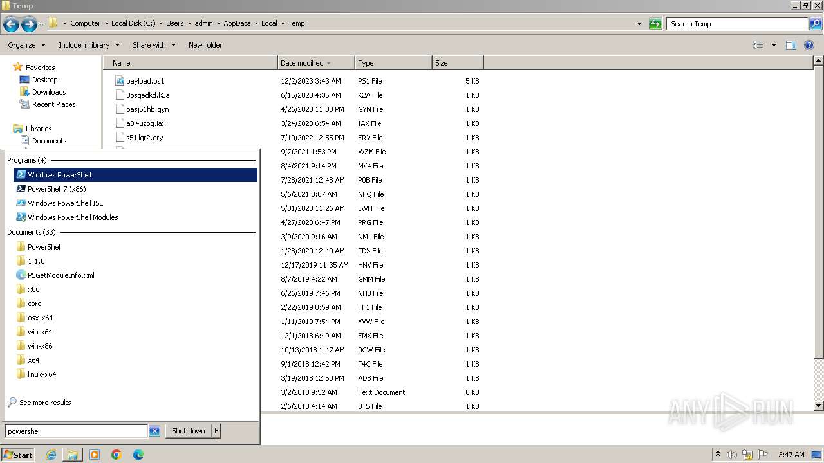
Task: Click the Shut down button
Action: pyautogui.click(x=189, y=431)
